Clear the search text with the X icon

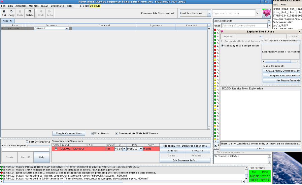[x=258, y=13]
